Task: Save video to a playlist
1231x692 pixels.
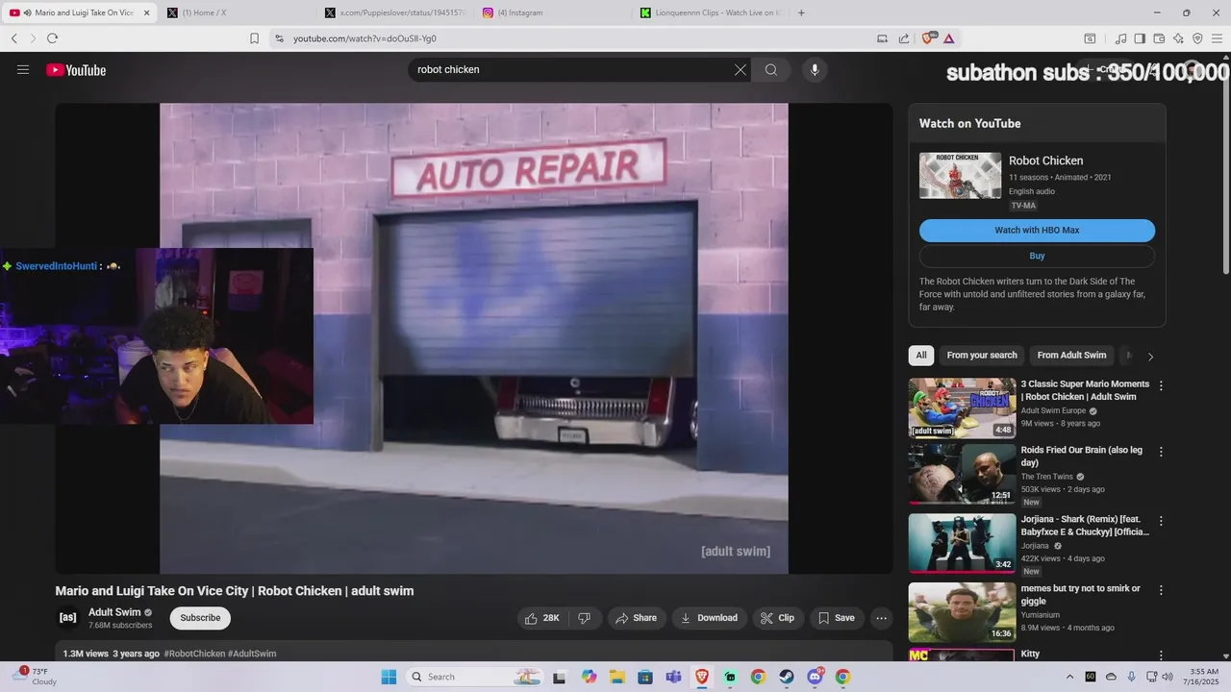Action: tap(836, 618)
